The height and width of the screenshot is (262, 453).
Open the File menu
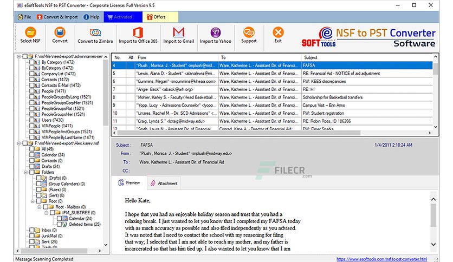[24, 17]
